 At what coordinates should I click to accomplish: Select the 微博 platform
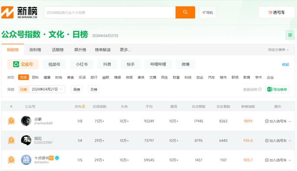click(x=185, y=64)
